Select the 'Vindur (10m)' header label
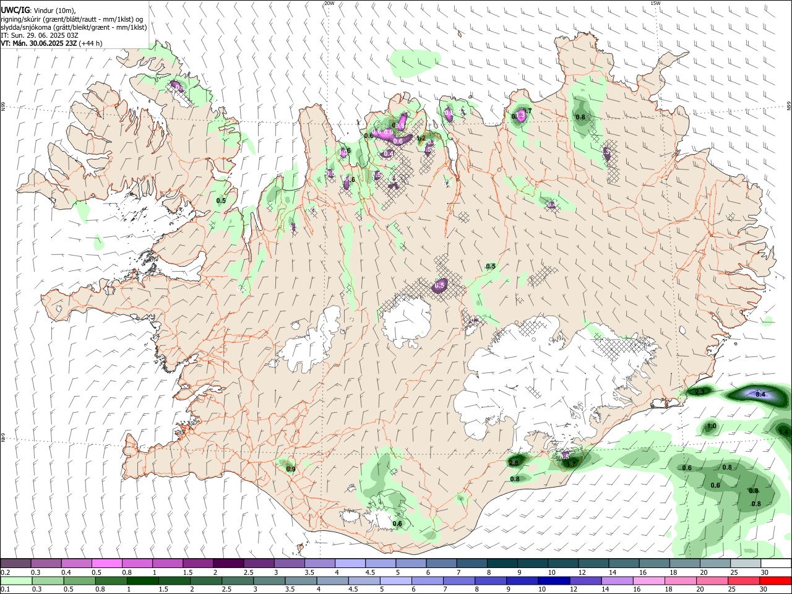The width and height of the screenshot is (792, 594). pos(54,11)
